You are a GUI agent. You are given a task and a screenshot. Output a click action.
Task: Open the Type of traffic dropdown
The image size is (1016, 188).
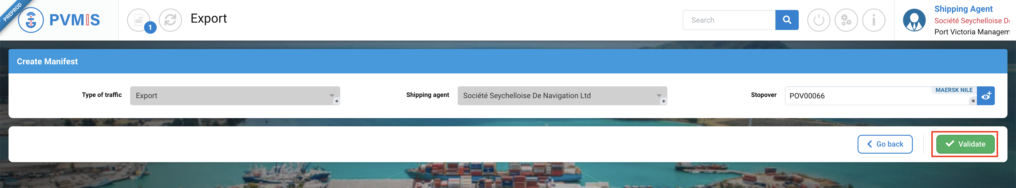pos(235,96)
